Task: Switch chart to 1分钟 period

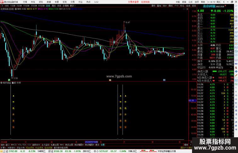Action: 13,6
